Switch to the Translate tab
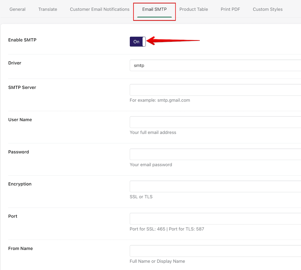Screen dimensions: 301x270 [47, 9]
